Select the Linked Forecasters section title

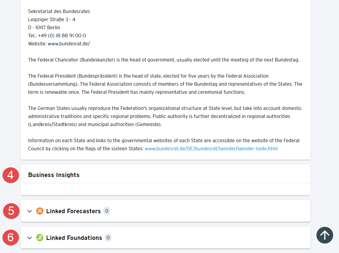pos(74,211)
